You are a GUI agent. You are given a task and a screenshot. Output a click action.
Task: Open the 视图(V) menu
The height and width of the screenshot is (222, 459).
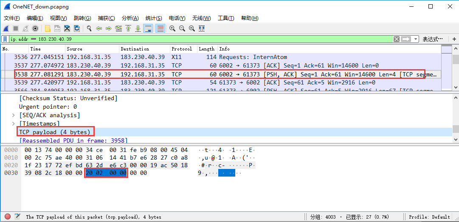click(x=58, y=18)
